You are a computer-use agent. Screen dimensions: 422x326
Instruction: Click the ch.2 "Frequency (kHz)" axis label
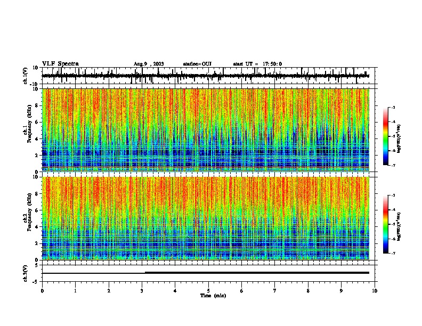[x=29, y=212]
